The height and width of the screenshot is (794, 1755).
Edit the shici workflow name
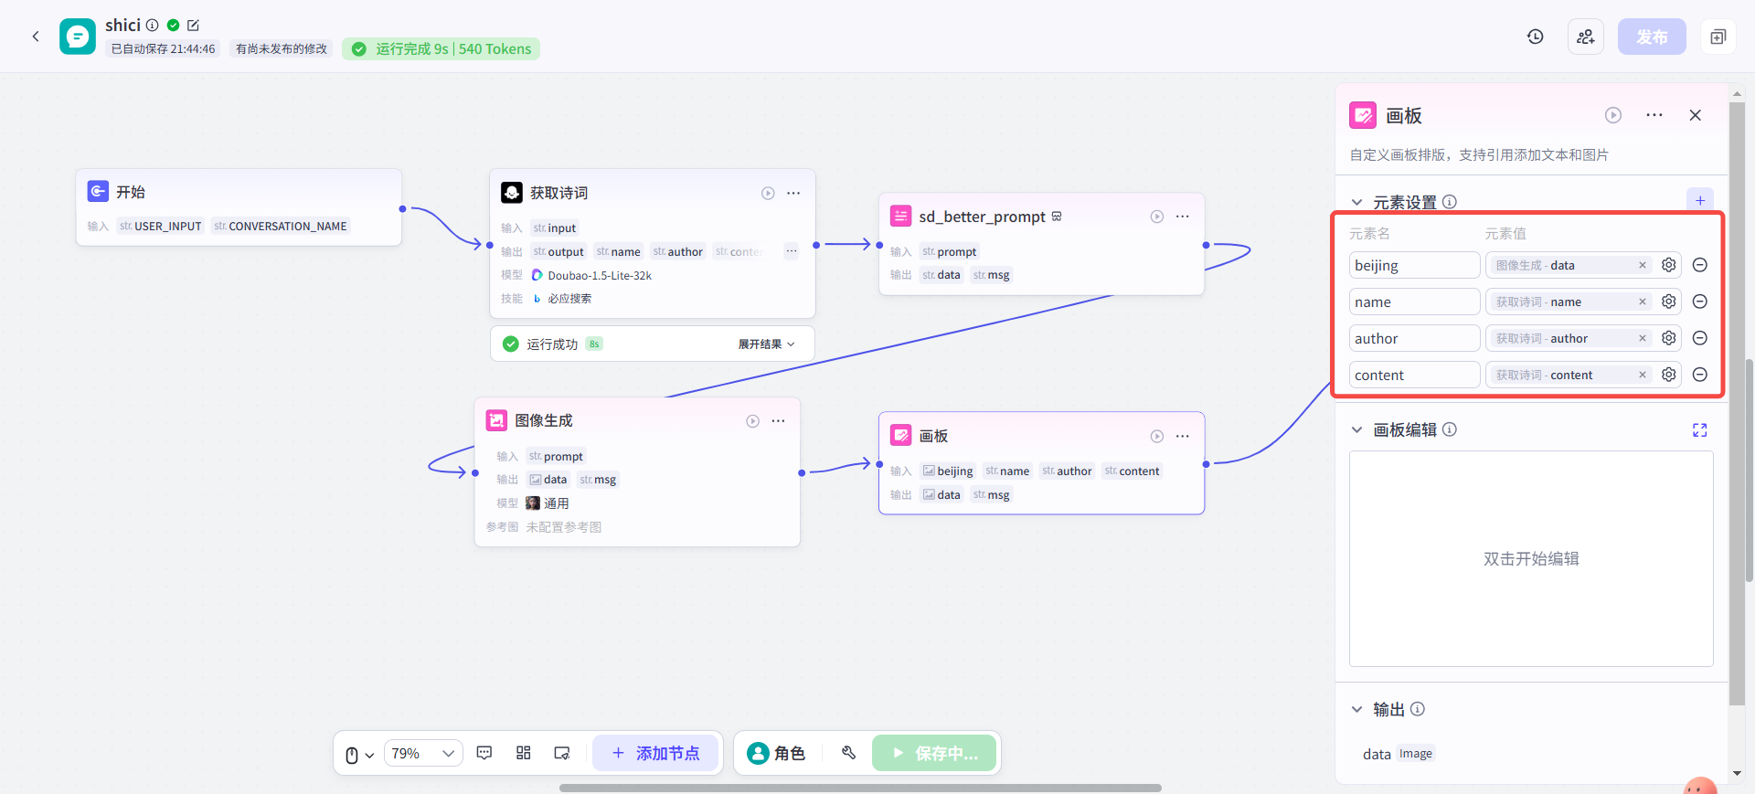[193, 26]
